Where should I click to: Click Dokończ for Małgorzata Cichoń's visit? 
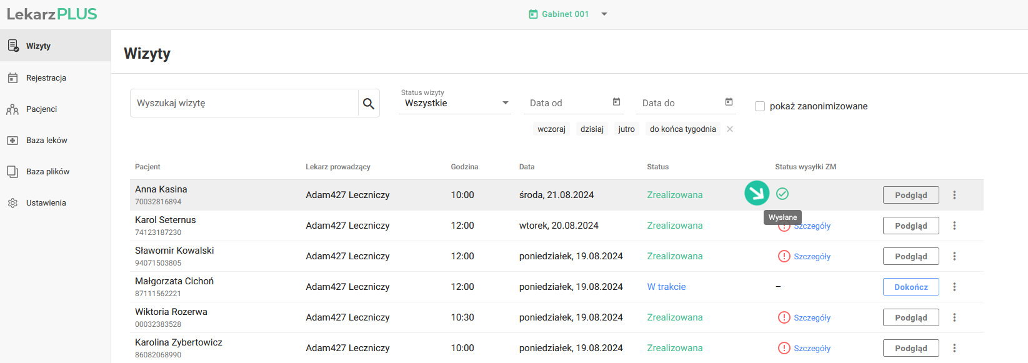911,287
